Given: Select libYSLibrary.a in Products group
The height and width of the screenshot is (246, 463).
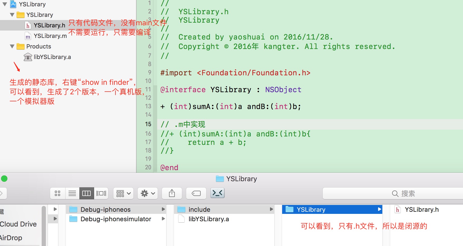Looking at the screenshot, I should (52, 57).
